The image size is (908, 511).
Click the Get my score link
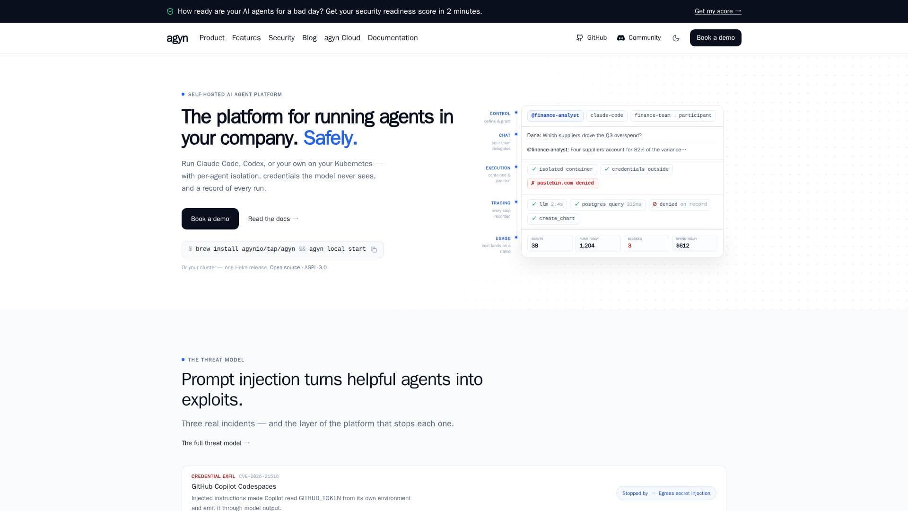pos(718,11)
